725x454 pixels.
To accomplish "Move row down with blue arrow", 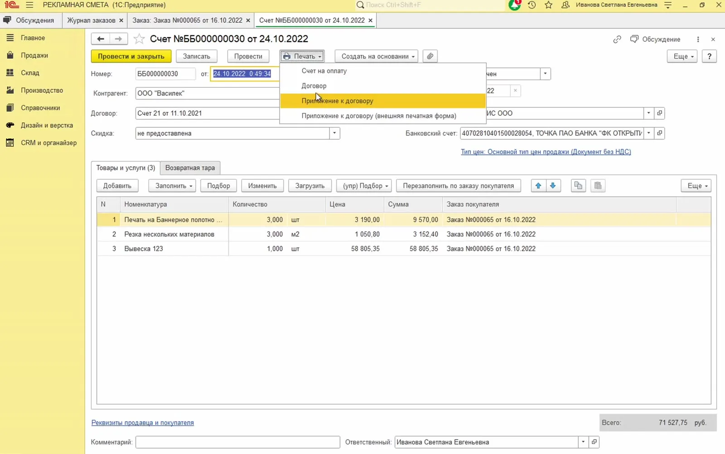I will pyautogui.click(x=553, y=186).
